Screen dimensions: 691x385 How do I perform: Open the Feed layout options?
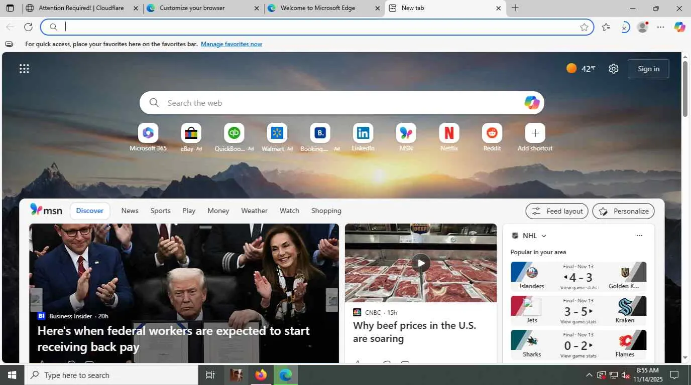[557, 211]
